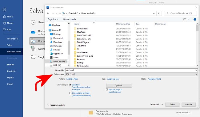Open Oggetti 3D in navigation tree

pos(57,54)
